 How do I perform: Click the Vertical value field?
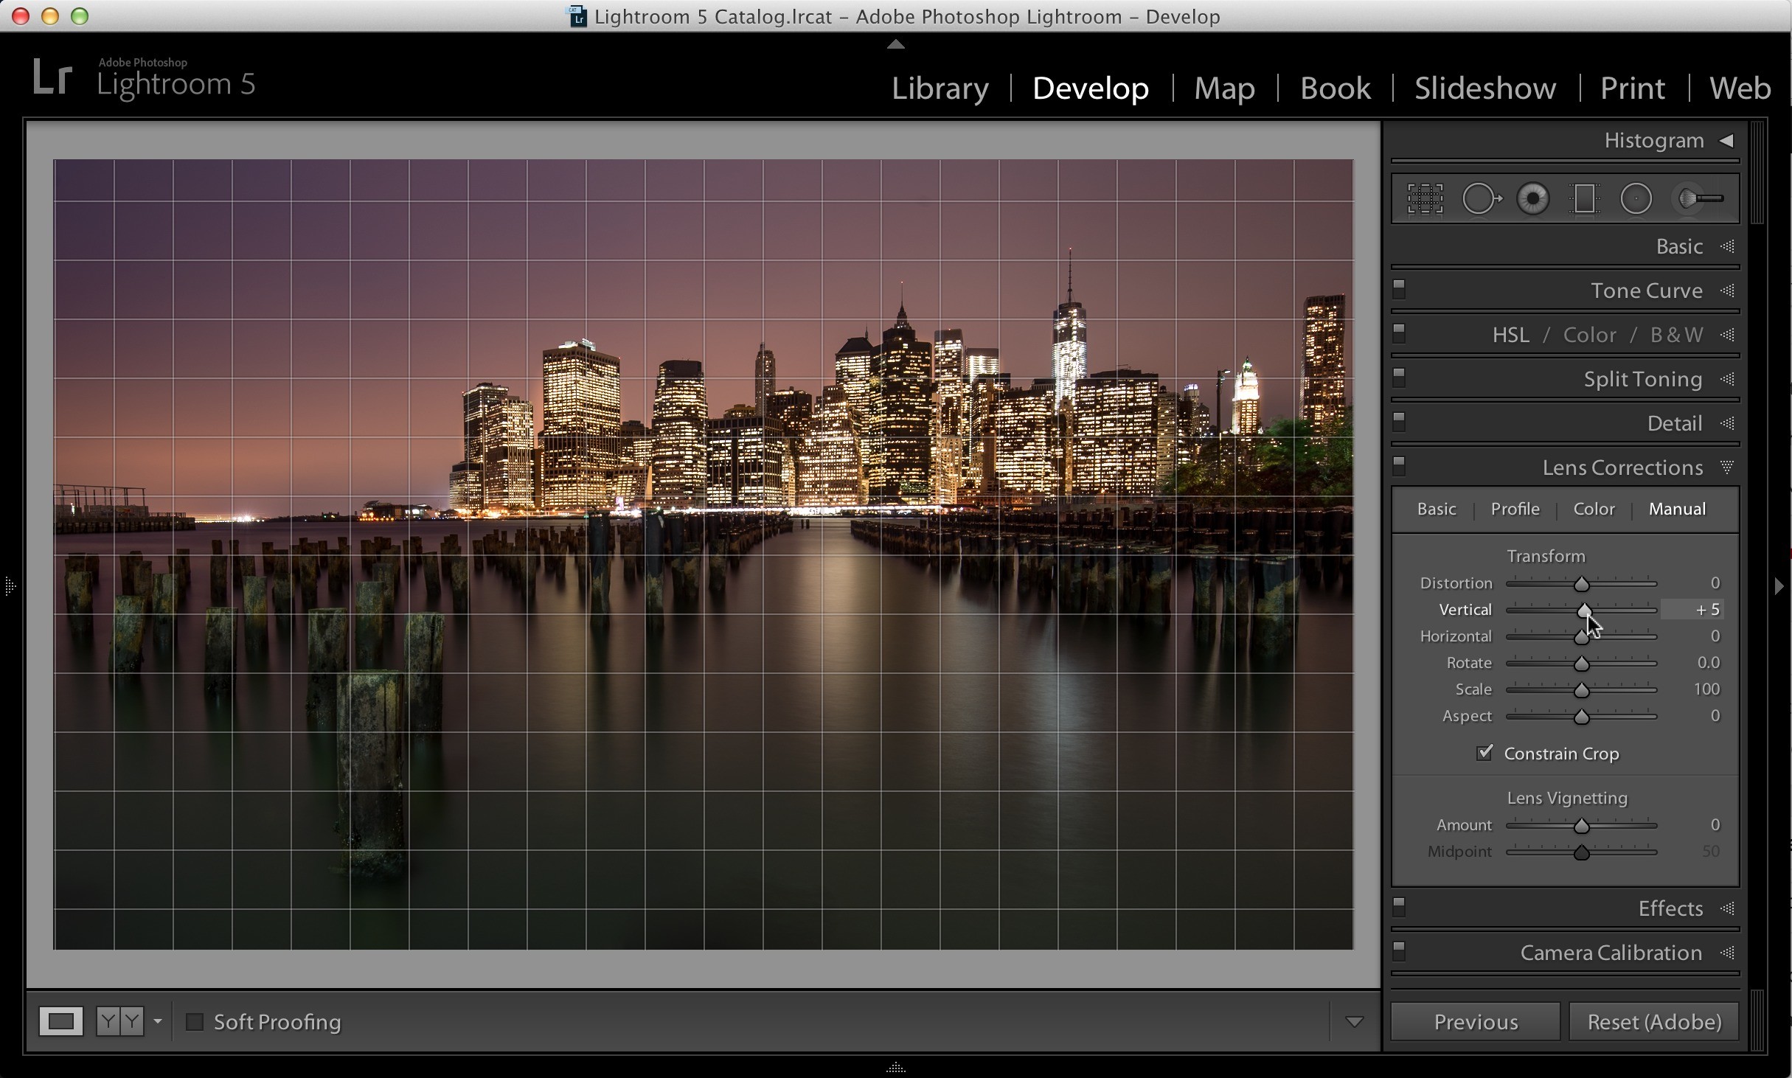[x=1692, y=610]
